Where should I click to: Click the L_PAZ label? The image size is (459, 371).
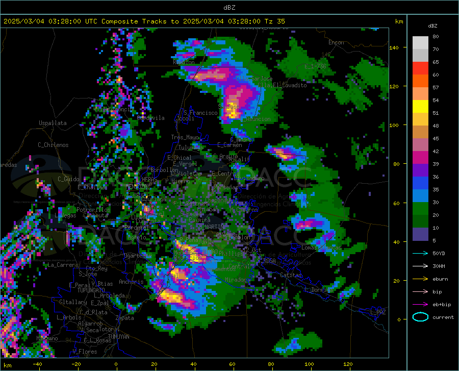(x=378, y=312)
